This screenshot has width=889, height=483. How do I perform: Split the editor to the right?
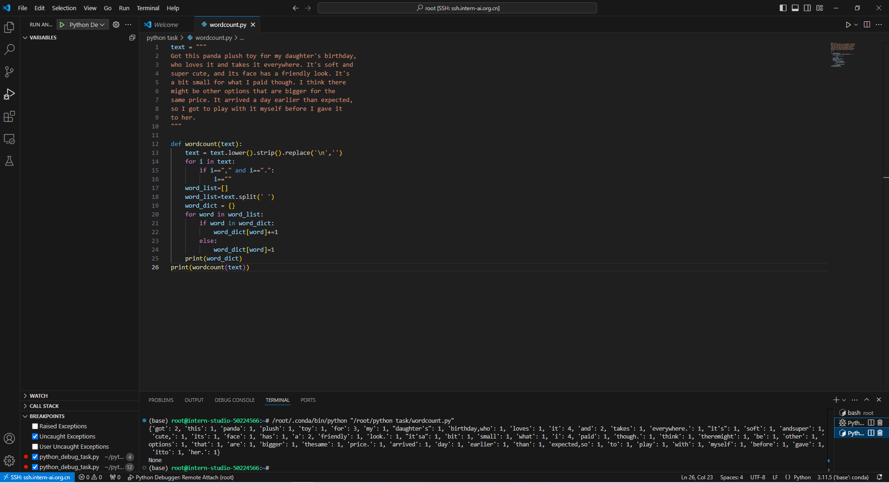click(x=867, y=25)
